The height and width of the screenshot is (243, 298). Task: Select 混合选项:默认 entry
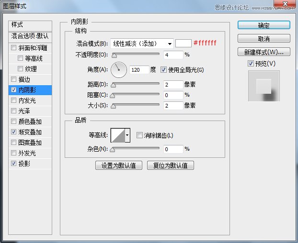(x=30, y=37)
